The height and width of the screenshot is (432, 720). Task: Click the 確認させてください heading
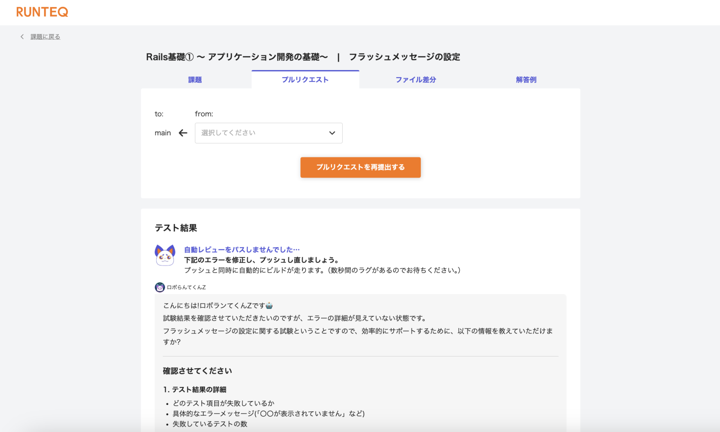(197, 371)
